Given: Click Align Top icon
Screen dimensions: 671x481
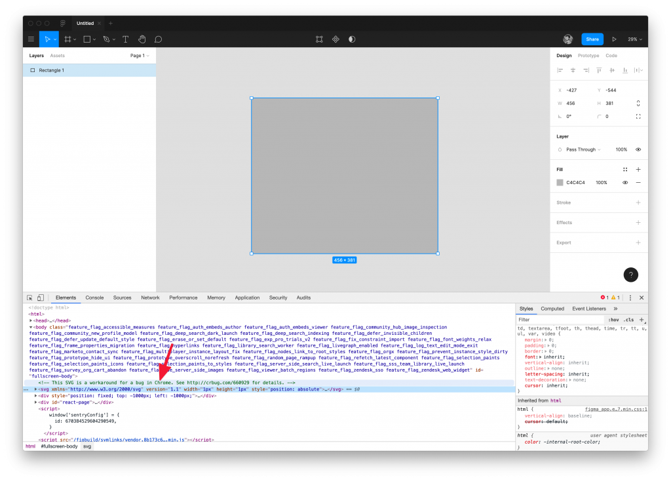Looking at the screenshot, I should (599, 70).
